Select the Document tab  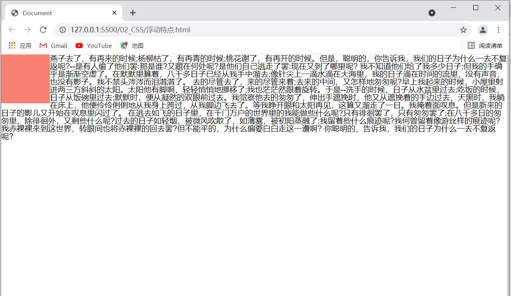pos(64,13)
